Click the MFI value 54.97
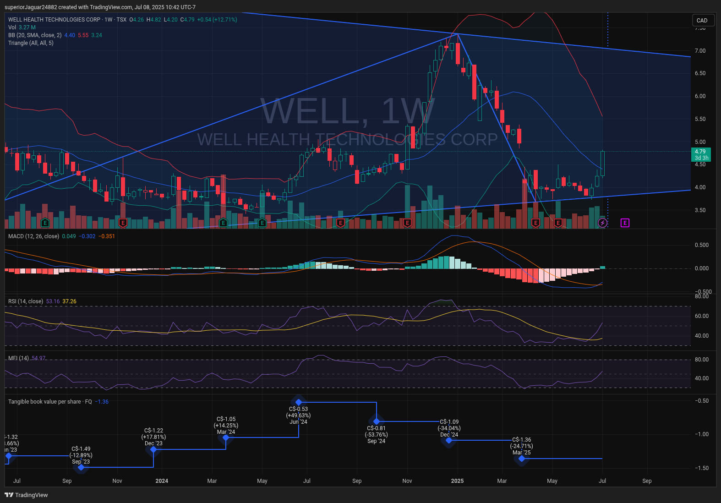The height and width of the screenshot is (503, 721). [x=38, y=358]
